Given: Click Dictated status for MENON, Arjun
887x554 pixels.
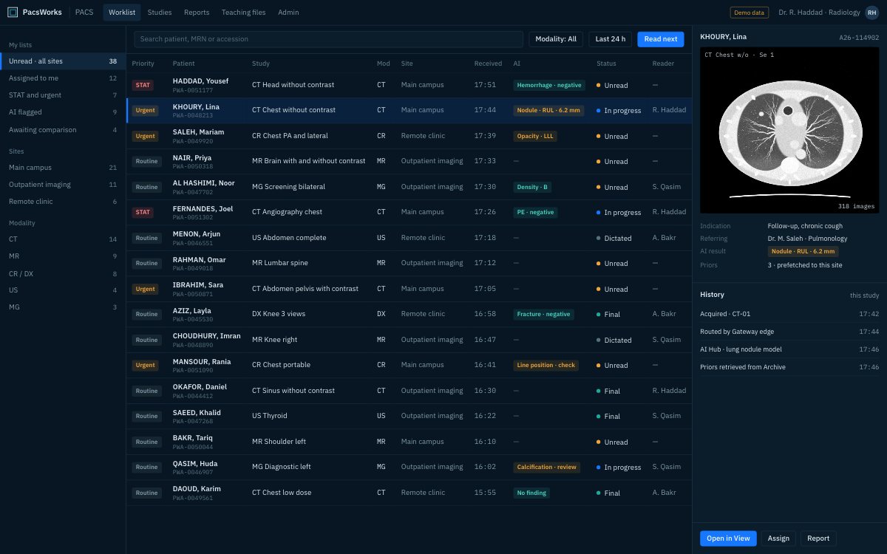Looking at the screenshot, I should point(614,238).
